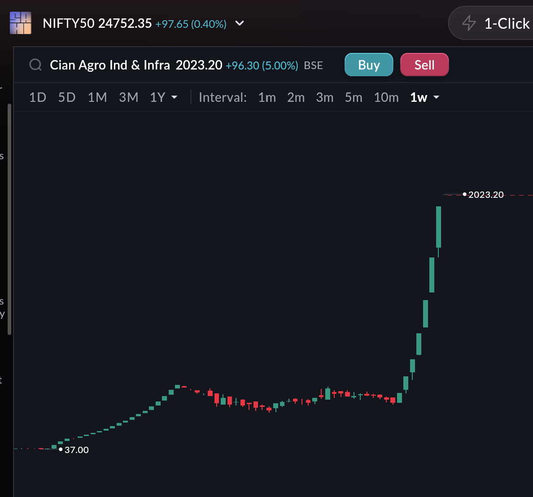Screen dimensions: 533x497
Task: Open the 1Y range dropdown arrow
Action: click(x=175, y=97)
